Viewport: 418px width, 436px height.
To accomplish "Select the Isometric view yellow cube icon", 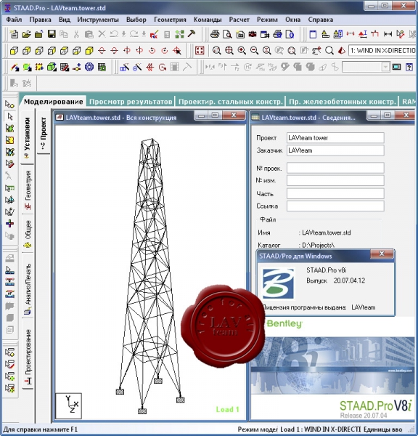I will [89, 51].
